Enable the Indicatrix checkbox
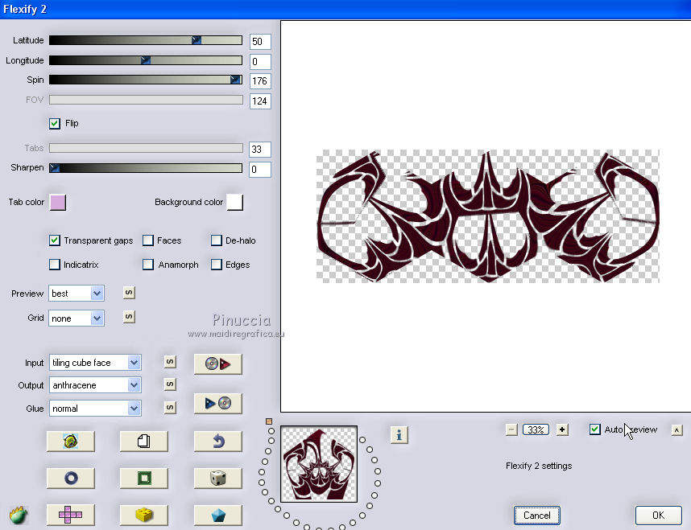Viewport: 691px width, 530px height. click(55, 265)
